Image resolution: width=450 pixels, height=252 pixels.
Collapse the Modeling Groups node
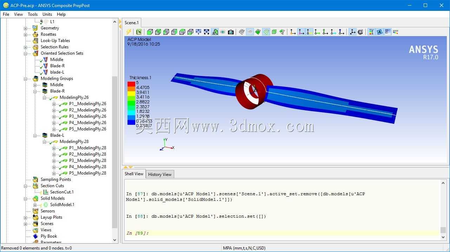click(x=26, y=79)
